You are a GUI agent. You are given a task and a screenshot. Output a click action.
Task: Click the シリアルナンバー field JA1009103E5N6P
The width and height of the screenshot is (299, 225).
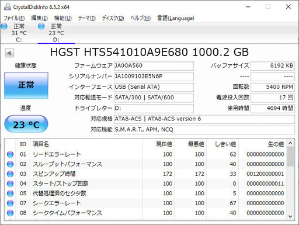pos(154,77)
